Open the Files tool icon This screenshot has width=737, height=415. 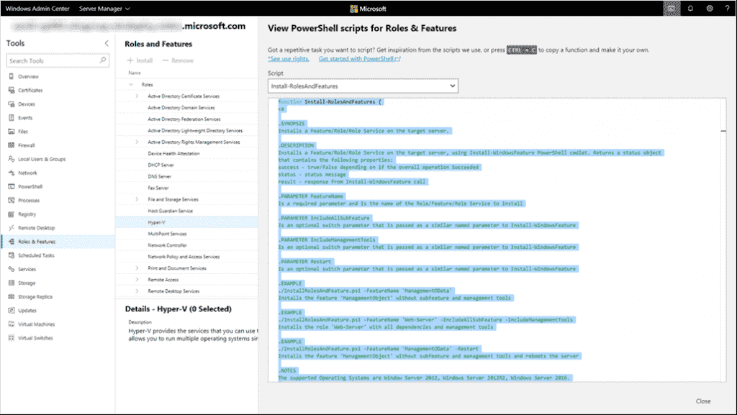[12, 132]
